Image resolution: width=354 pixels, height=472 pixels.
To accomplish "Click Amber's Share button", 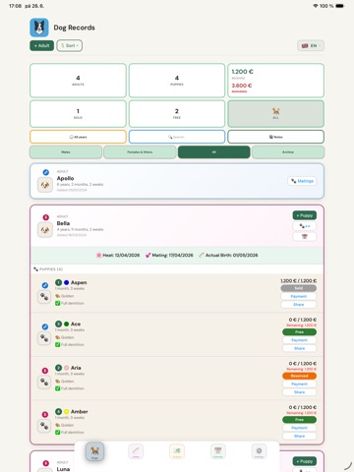I will (299, 436).
